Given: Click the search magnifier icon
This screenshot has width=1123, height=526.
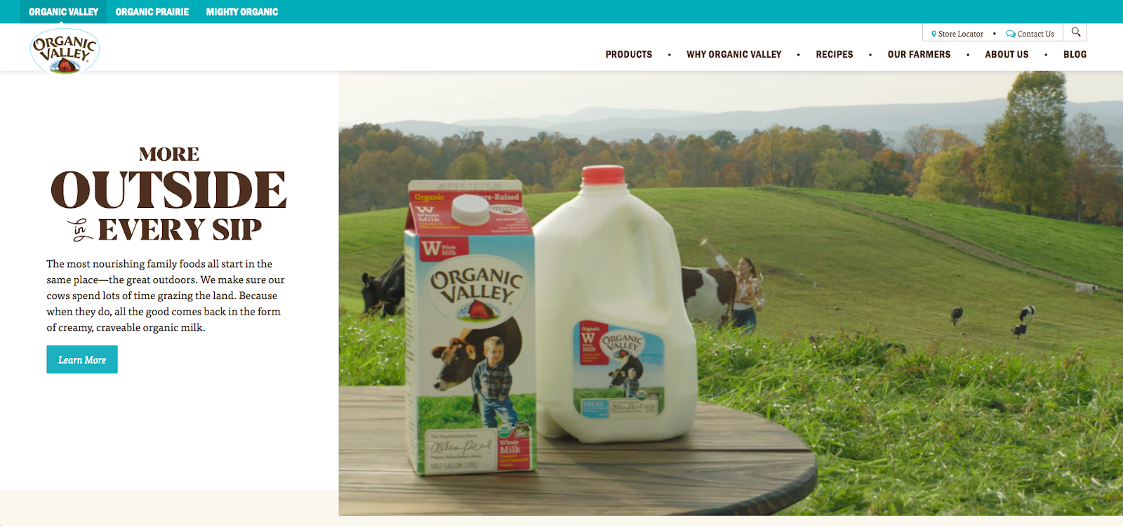Looking at the screenshot, I should coord(1075,32).
